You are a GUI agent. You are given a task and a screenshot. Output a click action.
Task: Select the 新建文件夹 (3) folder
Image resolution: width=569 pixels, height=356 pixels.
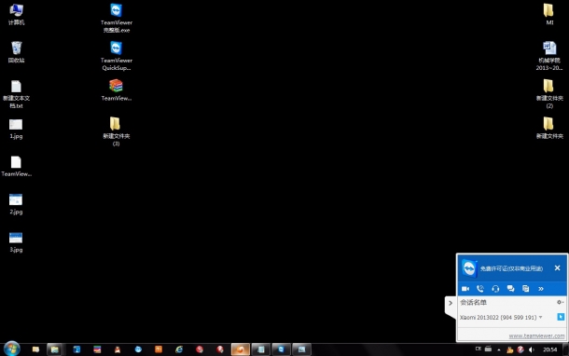tap(116, 131)
